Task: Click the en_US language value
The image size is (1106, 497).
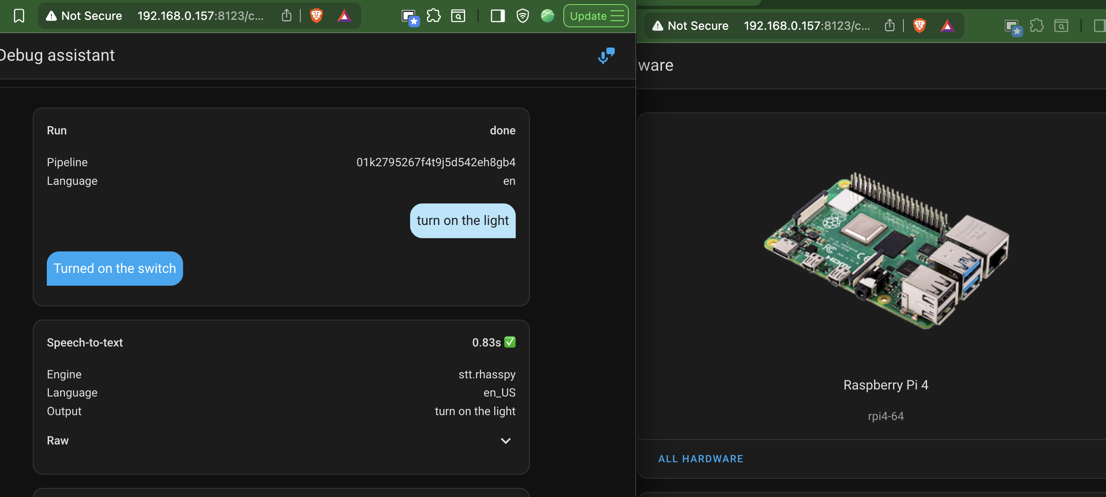Action: (499, 392)
